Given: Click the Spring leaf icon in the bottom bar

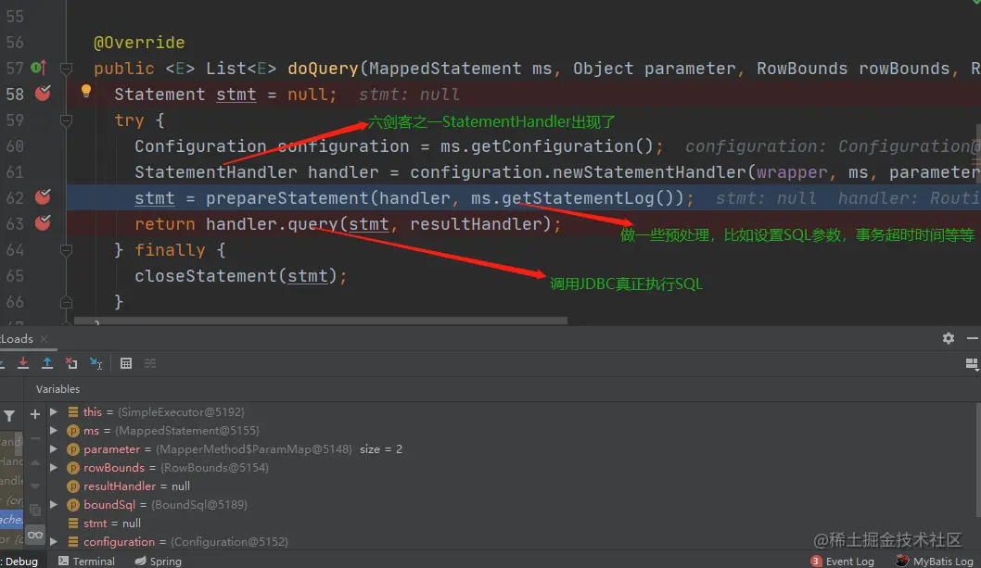Looking at the screenshot, I should [x=140, y=562].
